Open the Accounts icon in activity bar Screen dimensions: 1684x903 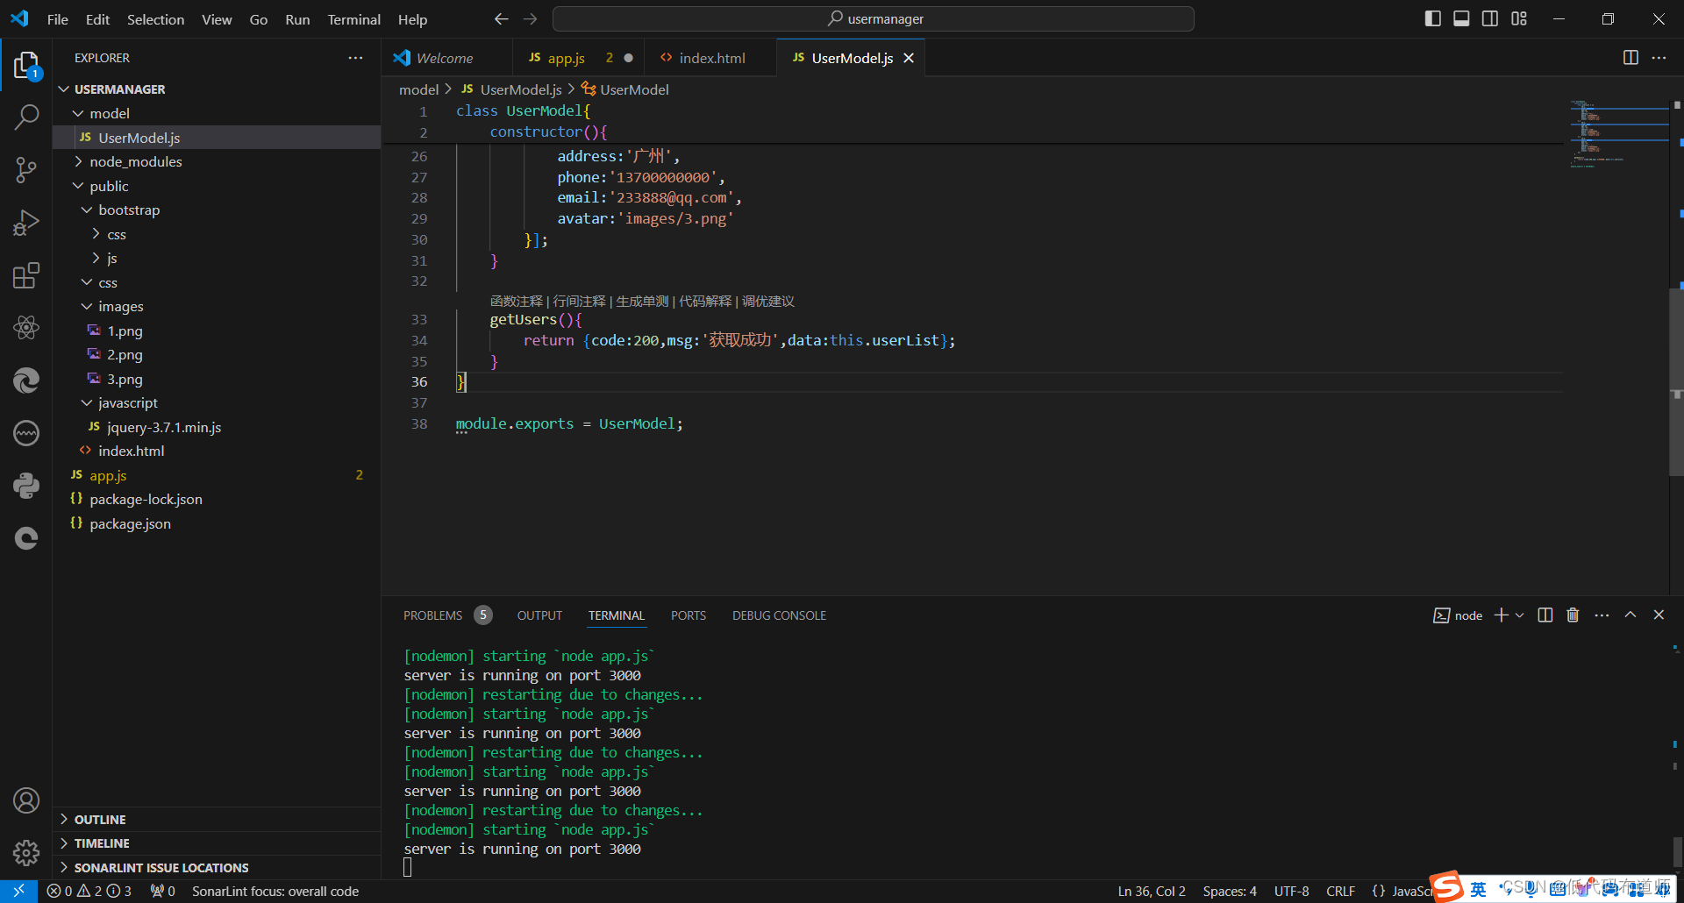(x=26, y=800)
